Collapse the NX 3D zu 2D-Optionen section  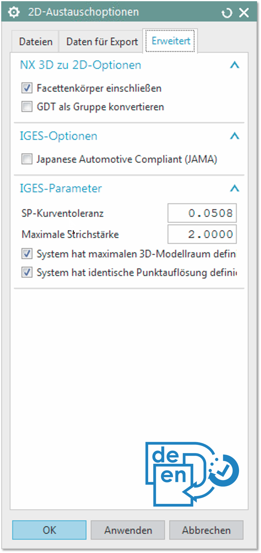[x=234, y=65]
